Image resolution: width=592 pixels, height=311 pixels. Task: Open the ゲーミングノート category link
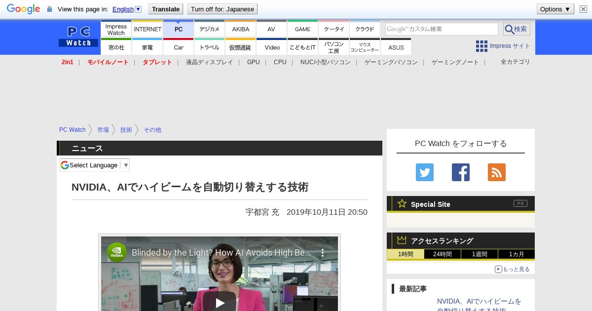pos(455,62)
